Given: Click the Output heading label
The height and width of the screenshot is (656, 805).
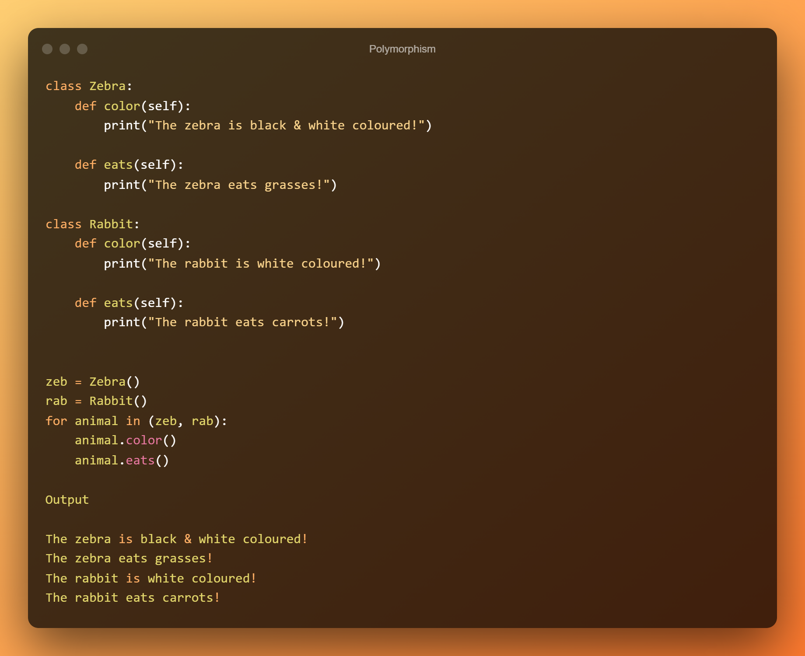Looking at the screenshot, I should click(x=67, y=500).
